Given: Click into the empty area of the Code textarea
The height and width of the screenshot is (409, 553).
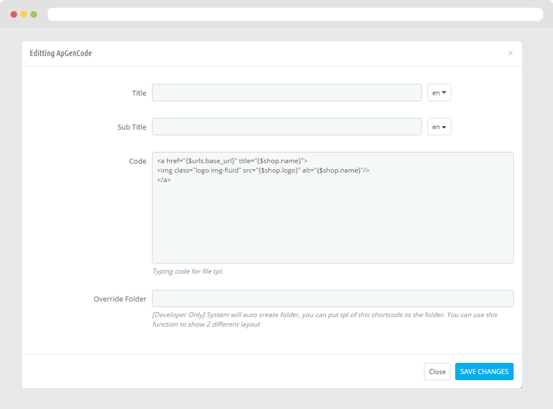Looking at the screenshot, I should pos(332,227).
